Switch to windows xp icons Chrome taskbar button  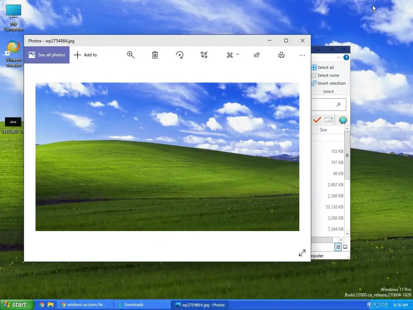tap(85, 305)
